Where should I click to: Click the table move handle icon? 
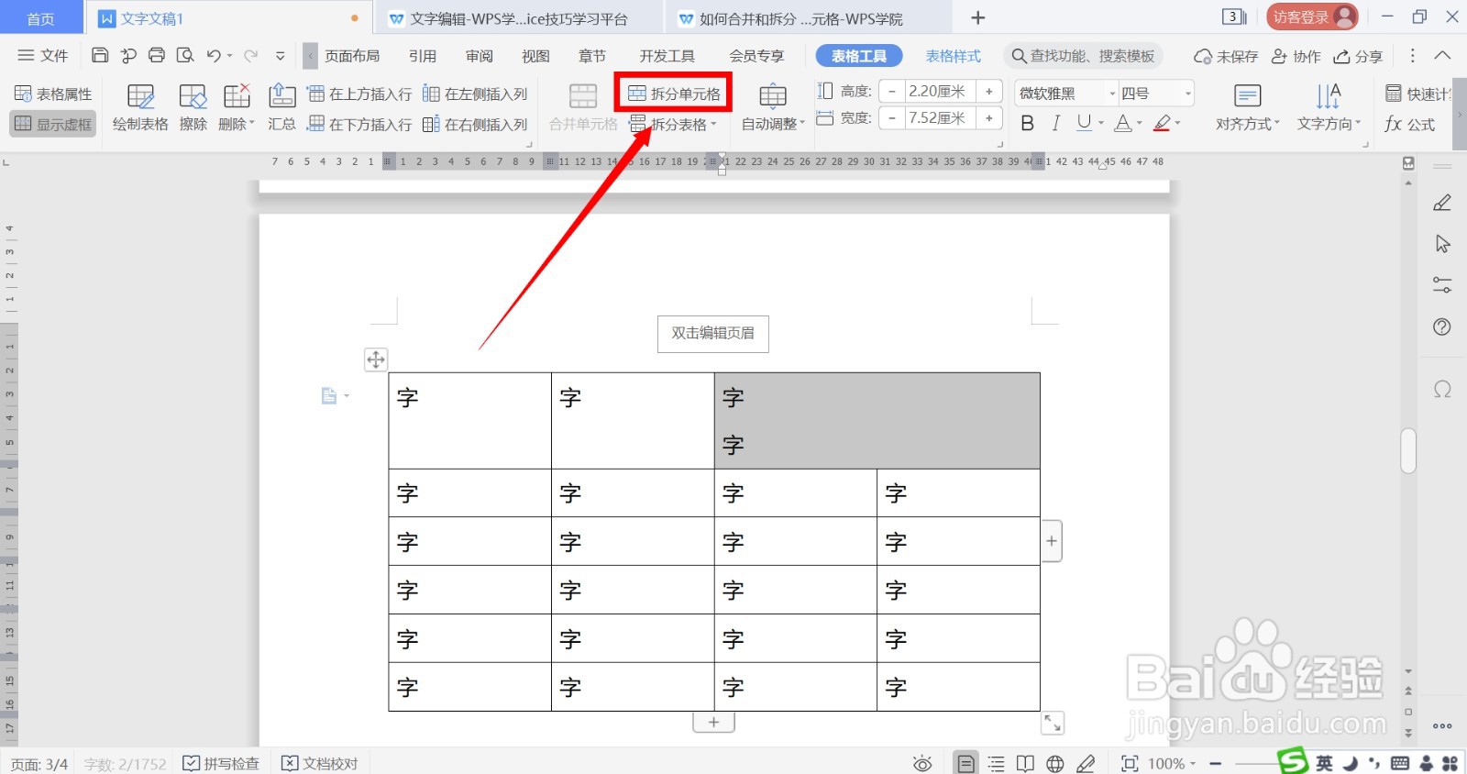point(376,359)
